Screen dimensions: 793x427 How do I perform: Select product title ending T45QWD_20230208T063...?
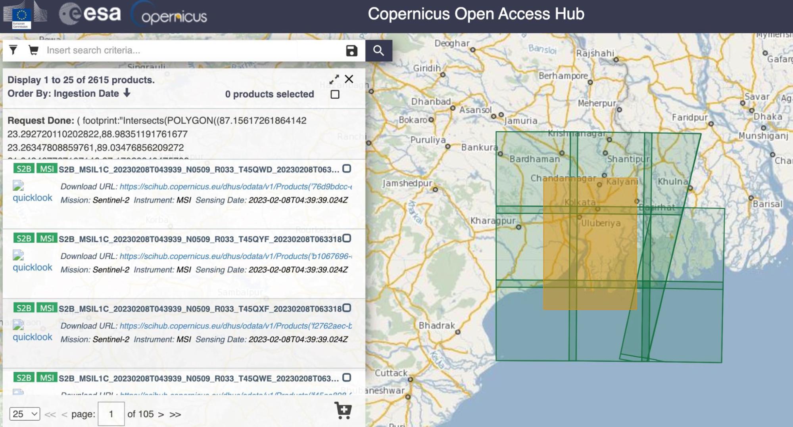(x=199, y=169)
